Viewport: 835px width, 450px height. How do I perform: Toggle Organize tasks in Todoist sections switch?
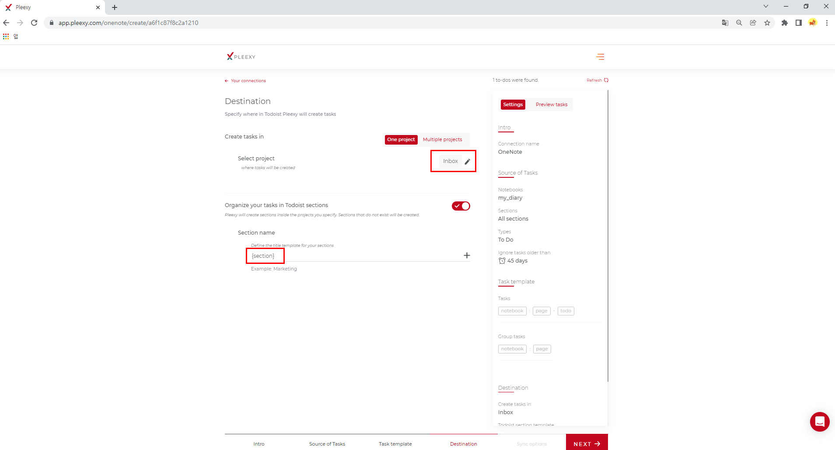461,206
